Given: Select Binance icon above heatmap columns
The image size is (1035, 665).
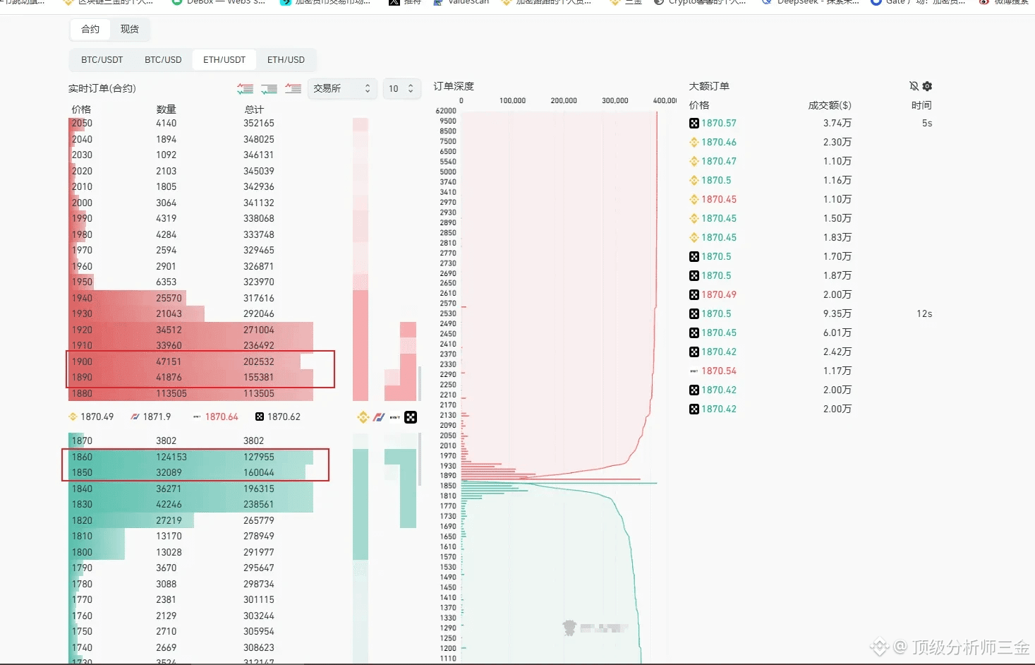Looking at the screenshot, I should click(363, 417).
